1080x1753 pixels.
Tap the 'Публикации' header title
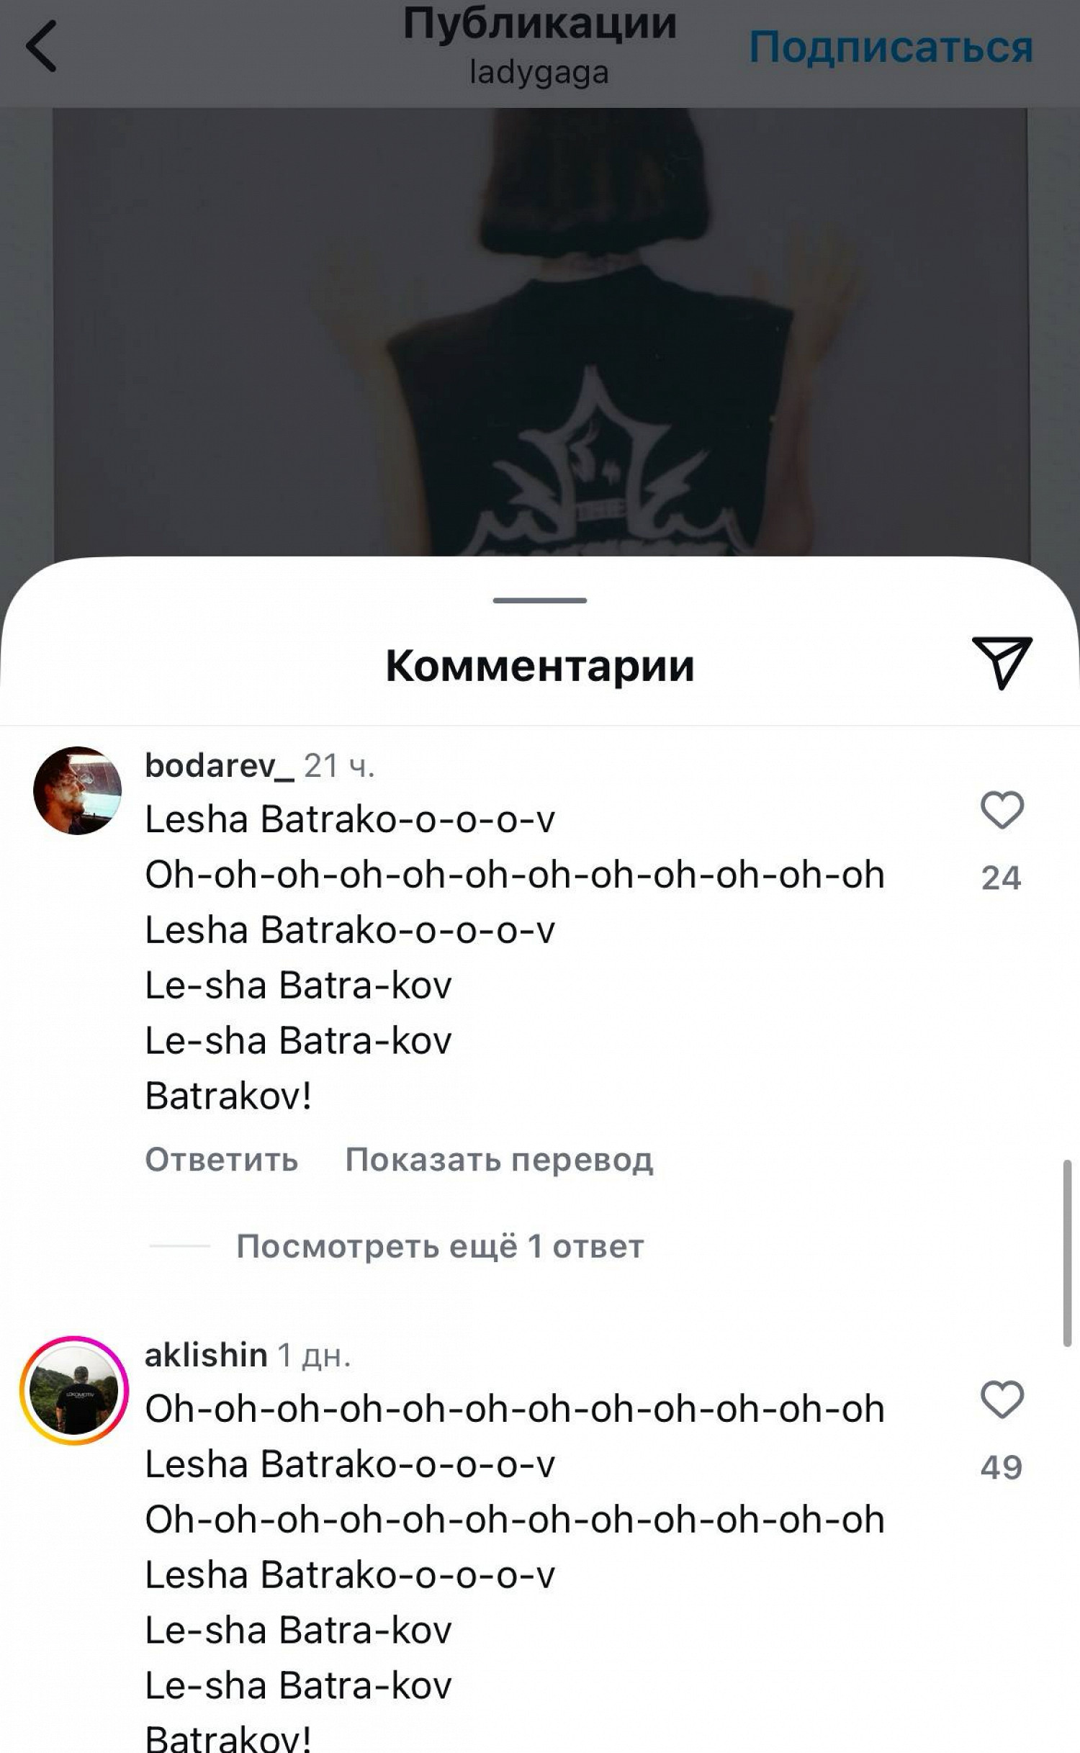[540, 23]
